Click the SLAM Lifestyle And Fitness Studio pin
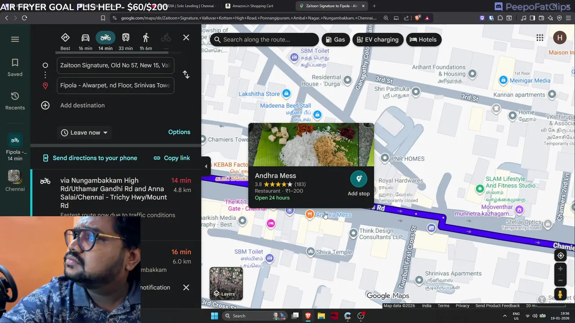 click(480, 189)
